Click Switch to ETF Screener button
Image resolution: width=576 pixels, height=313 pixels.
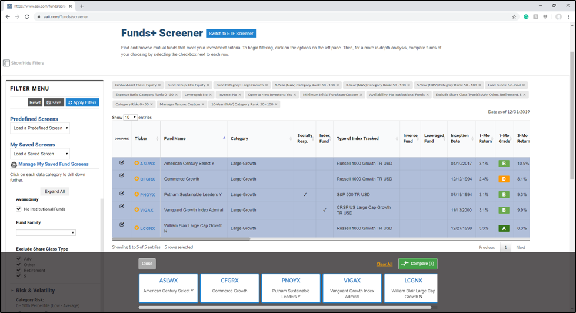231,34
